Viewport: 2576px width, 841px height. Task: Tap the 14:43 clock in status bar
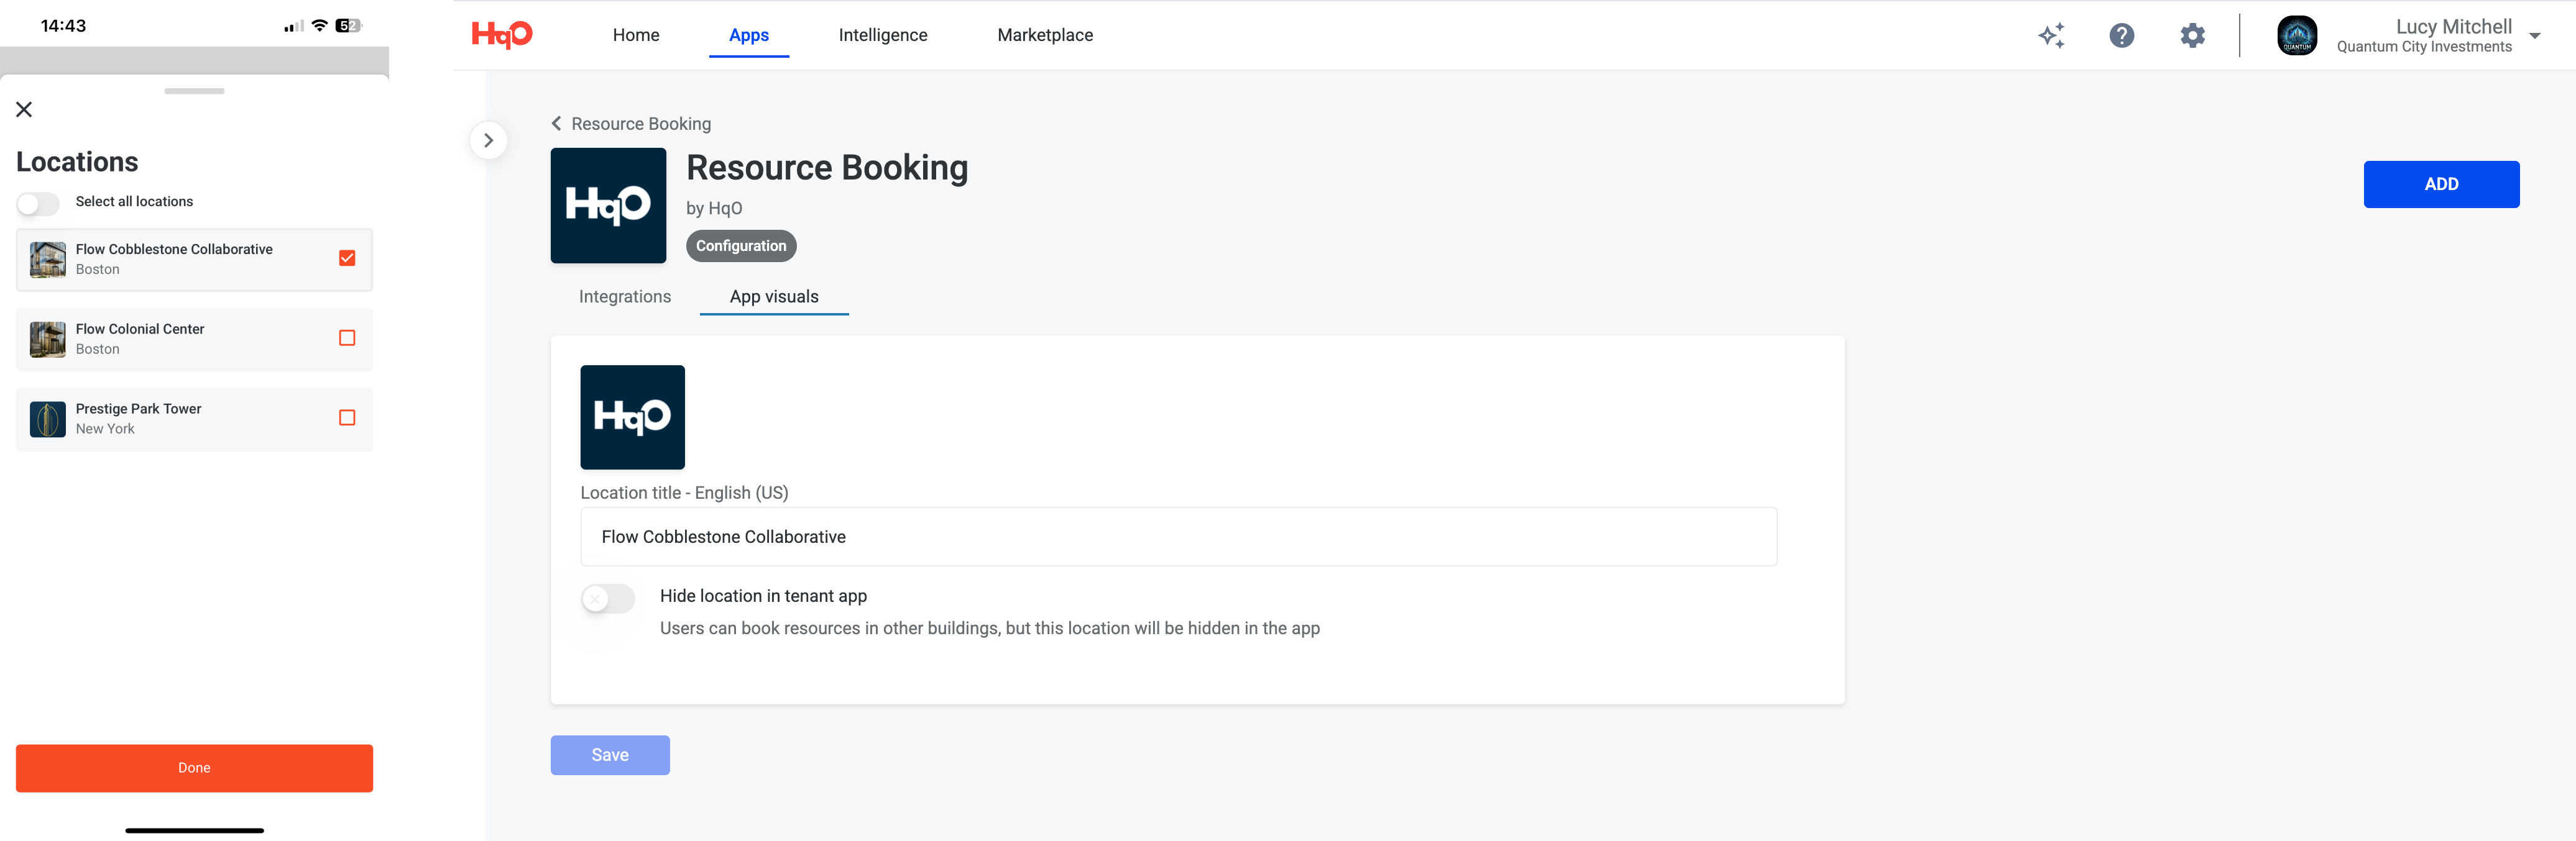coord(63,26)
